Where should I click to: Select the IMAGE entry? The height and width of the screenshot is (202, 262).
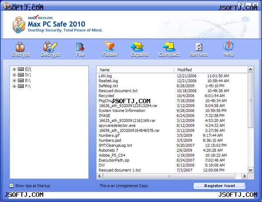104,115
